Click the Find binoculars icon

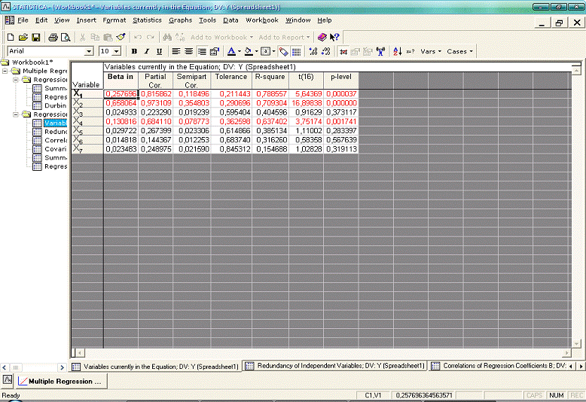pyautogui.click(x=167, y=37)
